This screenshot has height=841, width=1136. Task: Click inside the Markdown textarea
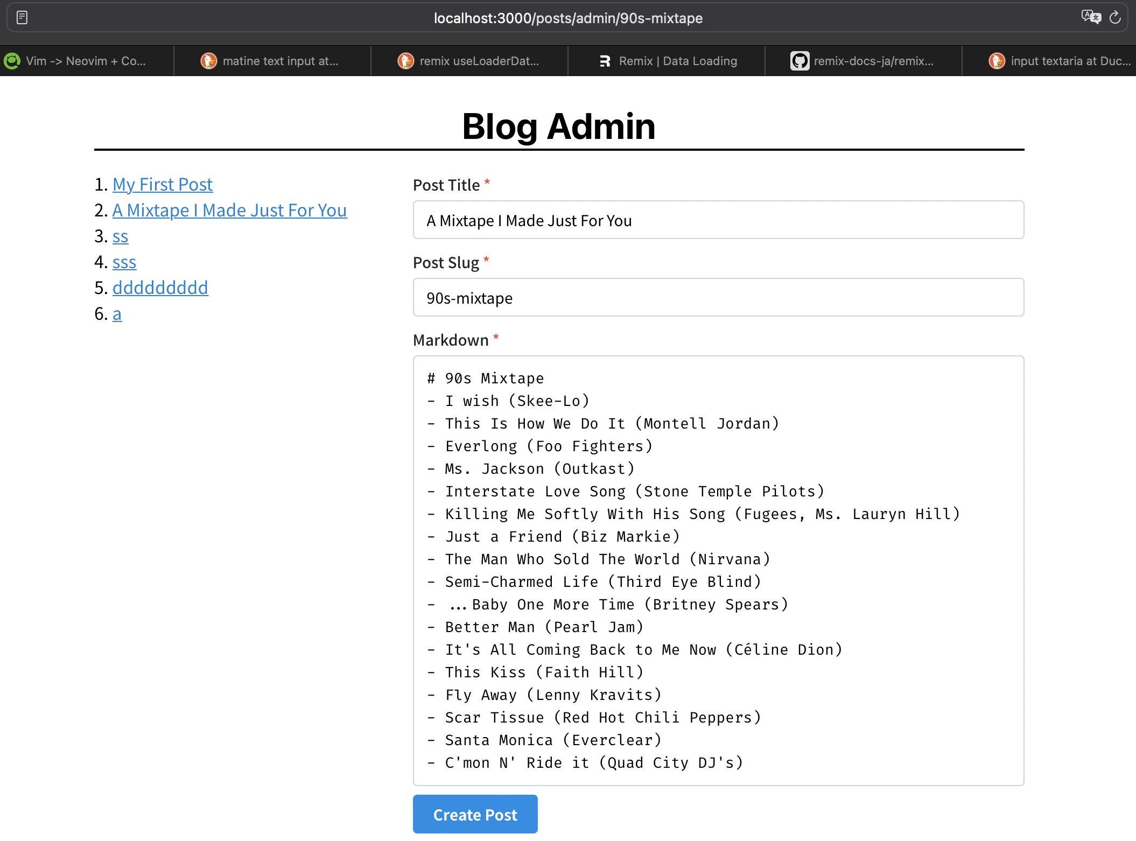pyautogui.click(x=718, y=570)
